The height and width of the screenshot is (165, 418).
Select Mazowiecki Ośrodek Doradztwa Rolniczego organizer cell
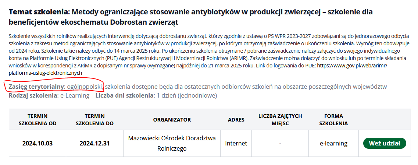172,143
